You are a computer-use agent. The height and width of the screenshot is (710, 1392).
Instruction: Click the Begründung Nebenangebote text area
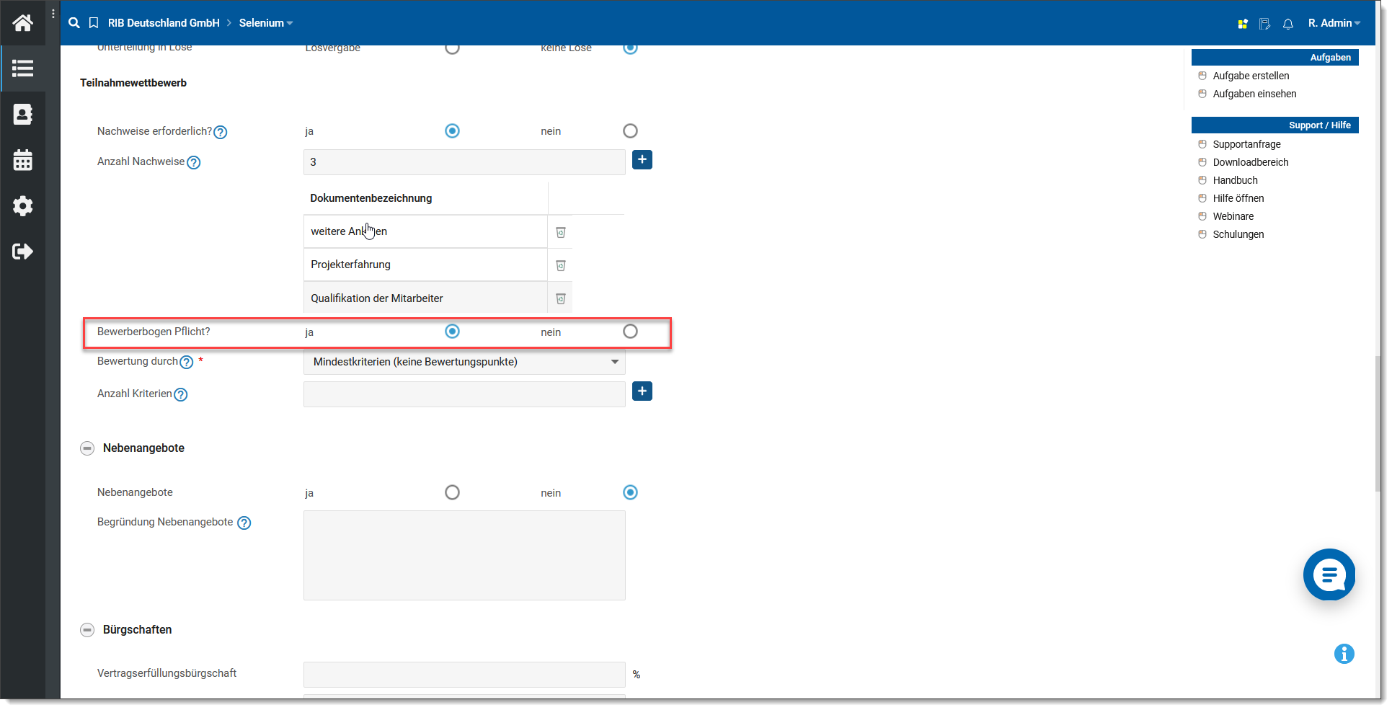[464, 555]
